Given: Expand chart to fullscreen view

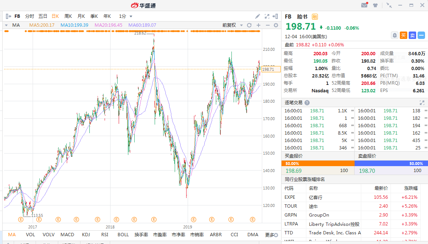Looking at the screenshot, I should [x=267, y=16].
